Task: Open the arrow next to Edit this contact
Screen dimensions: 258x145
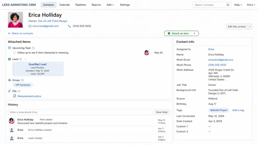Action: [250, 26]
